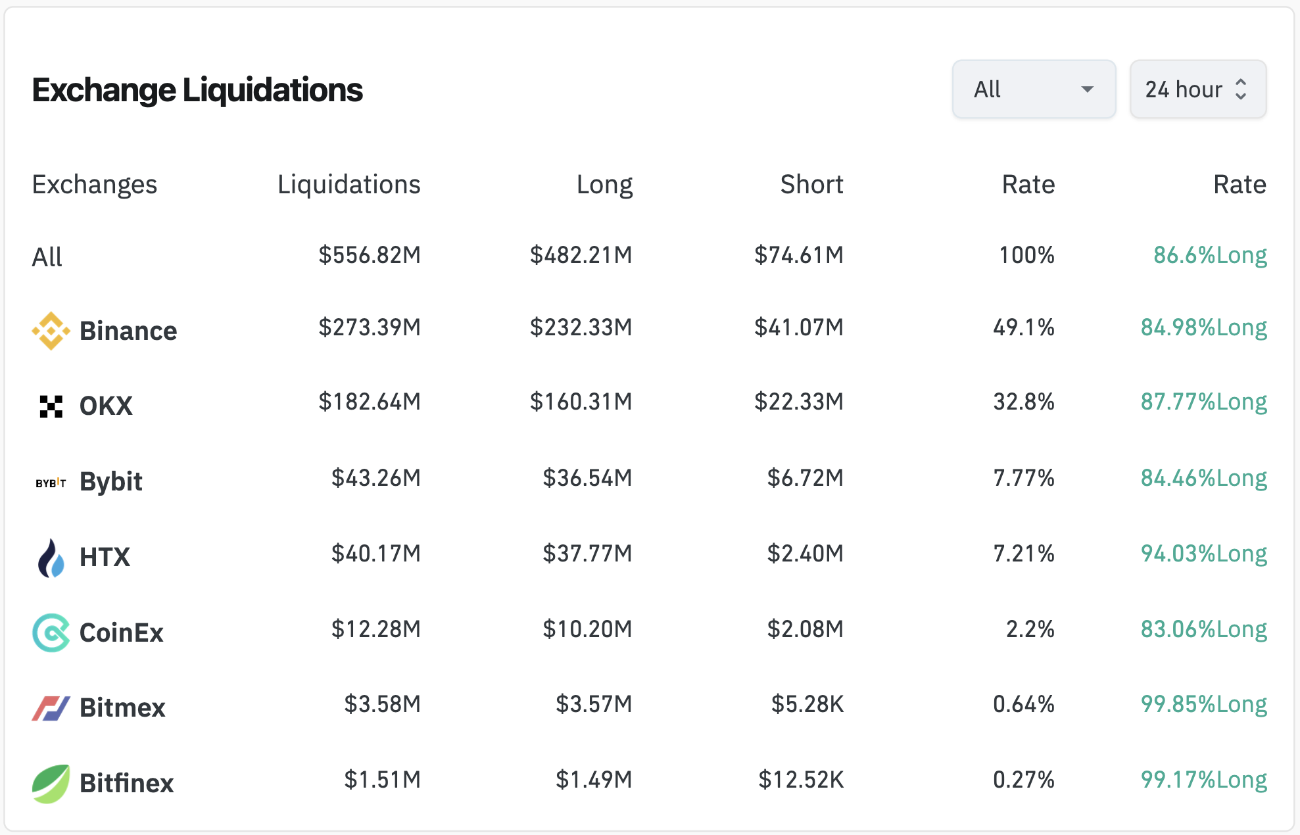The height and width of the screenshot is (835, 1300).
Task: Click the HTX flame logo icon
Action: [x=51, y=558]
